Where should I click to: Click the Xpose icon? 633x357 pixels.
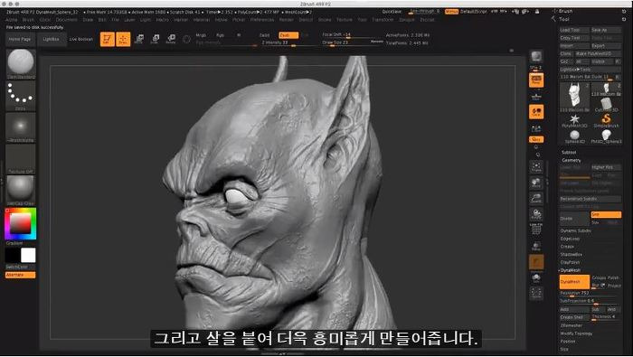(x=536, y=293)
